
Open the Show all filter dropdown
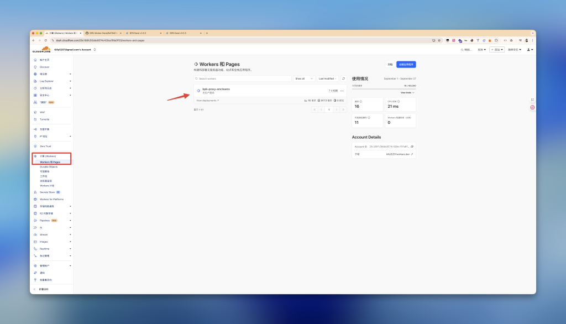pyautogui.click(x=303, y=79)
